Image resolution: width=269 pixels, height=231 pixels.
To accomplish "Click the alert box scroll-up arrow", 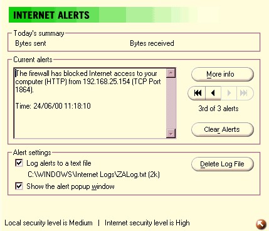I will [171, 73].
